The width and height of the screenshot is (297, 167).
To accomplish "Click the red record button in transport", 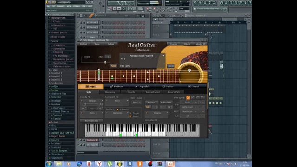I will [x=124, y=9].
